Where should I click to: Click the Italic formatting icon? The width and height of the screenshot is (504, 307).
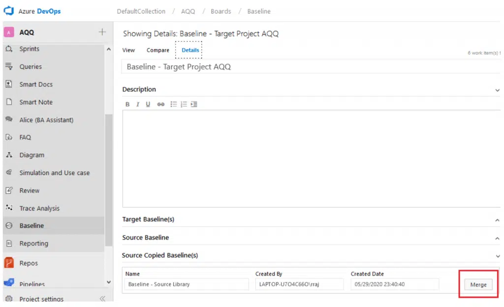click(x=138, y=104)
